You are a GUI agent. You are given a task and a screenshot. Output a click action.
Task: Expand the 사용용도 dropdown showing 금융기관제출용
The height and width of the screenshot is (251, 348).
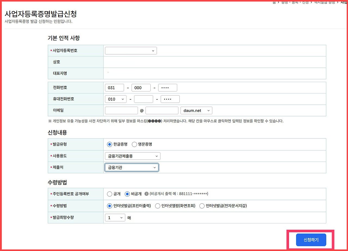(132, 156)
